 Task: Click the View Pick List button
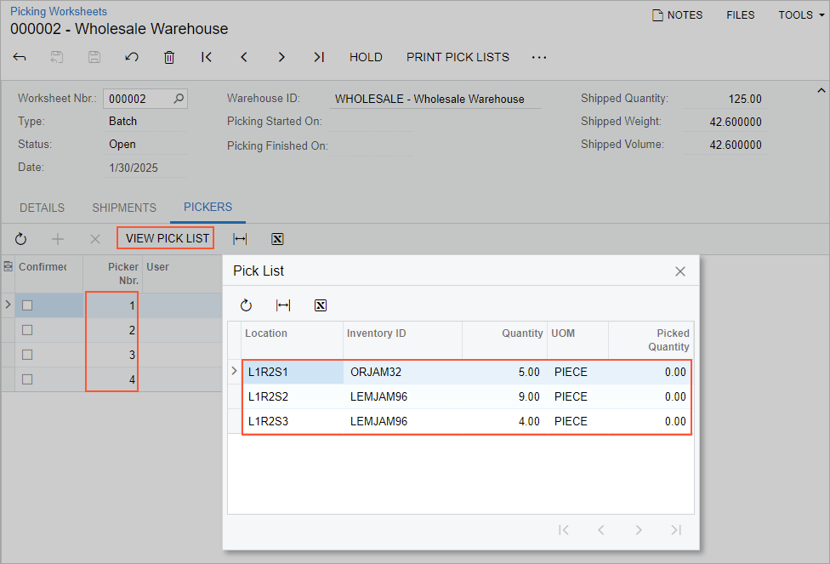click(x=167, y=238)
